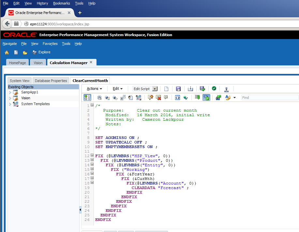This screenshot has width=299, height=232.
Task: Open the Edit Script dropdown
Action: coord(155,89)
